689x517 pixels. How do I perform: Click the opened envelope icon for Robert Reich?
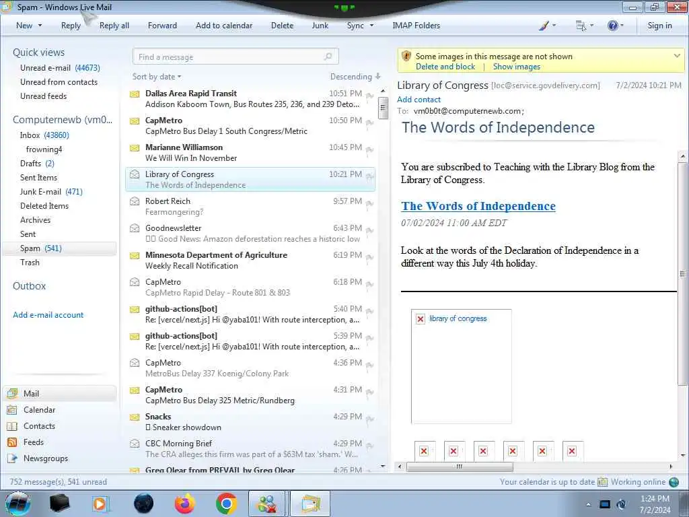(x=135, y=201)
